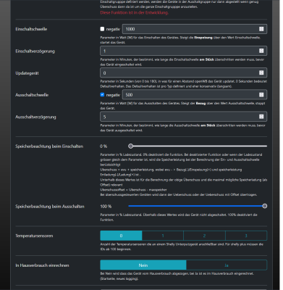Choose 3 Temperatursensoren
Viewport: 283px width, 290px height.
tap(246, 236)
